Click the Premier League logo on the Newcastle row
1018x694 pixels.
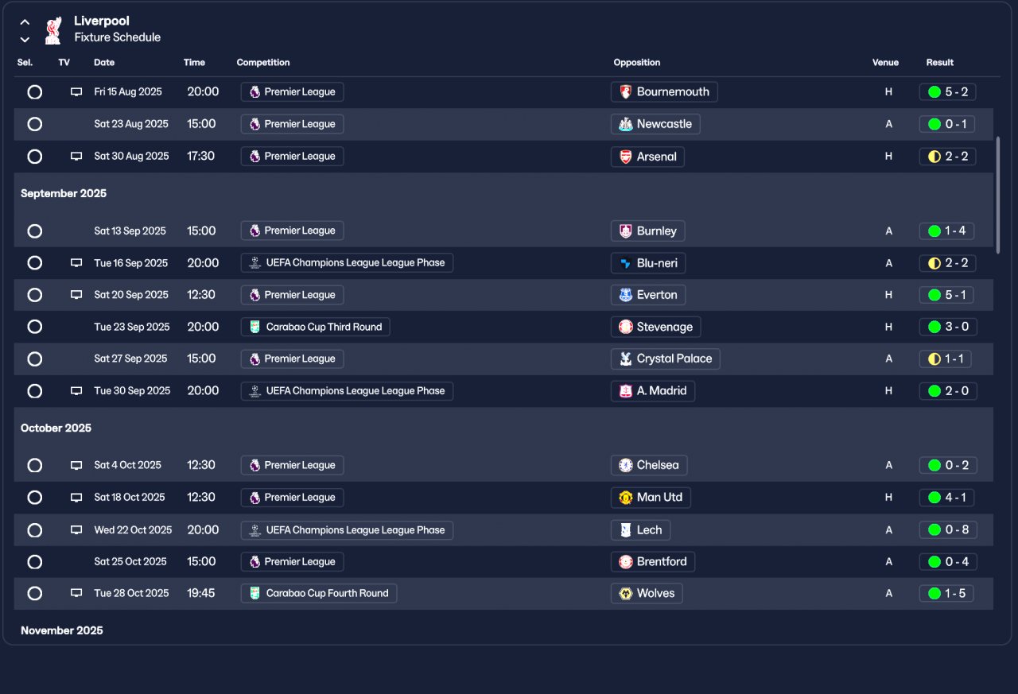click(254, 124)
